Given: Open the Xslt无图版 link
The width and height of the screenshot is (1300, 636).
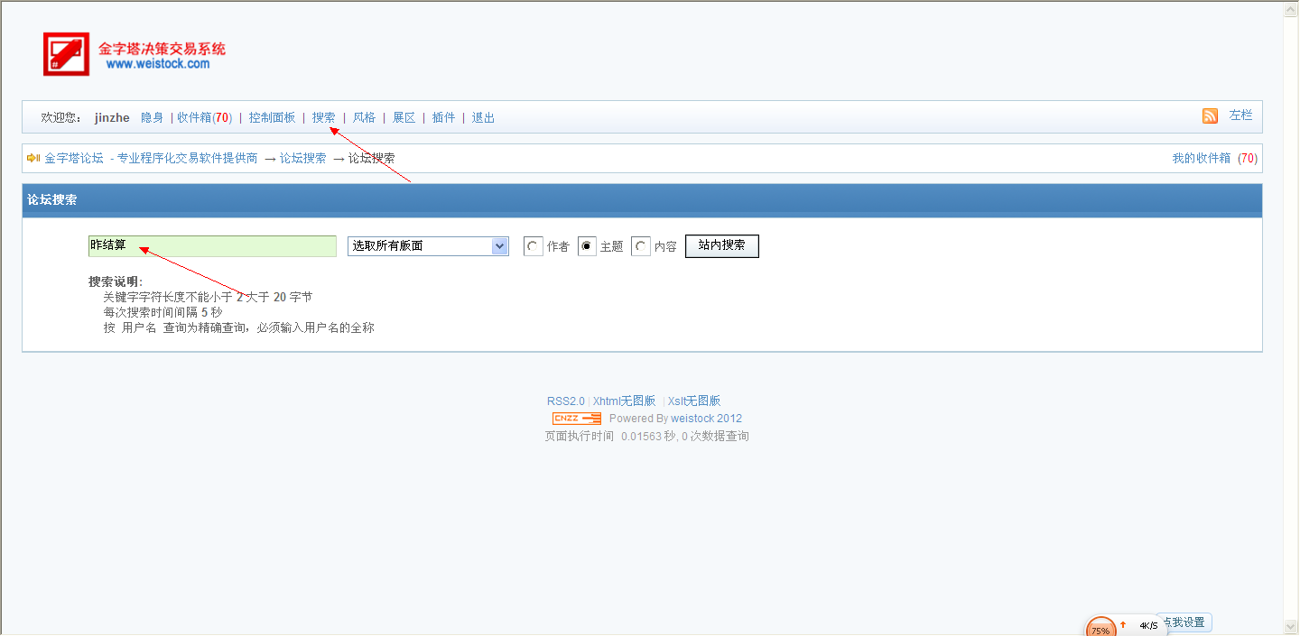Looking at the screenshot, I should tap(694, 401).
